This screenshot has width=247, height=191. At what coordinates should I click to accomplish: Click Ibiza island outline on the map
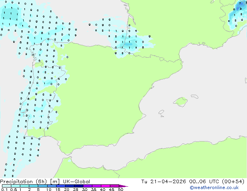point(161,112)
